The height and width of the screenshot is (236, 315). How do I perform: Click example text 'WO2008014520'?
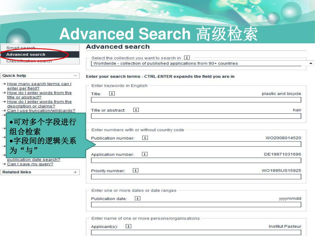pos(283,138)
